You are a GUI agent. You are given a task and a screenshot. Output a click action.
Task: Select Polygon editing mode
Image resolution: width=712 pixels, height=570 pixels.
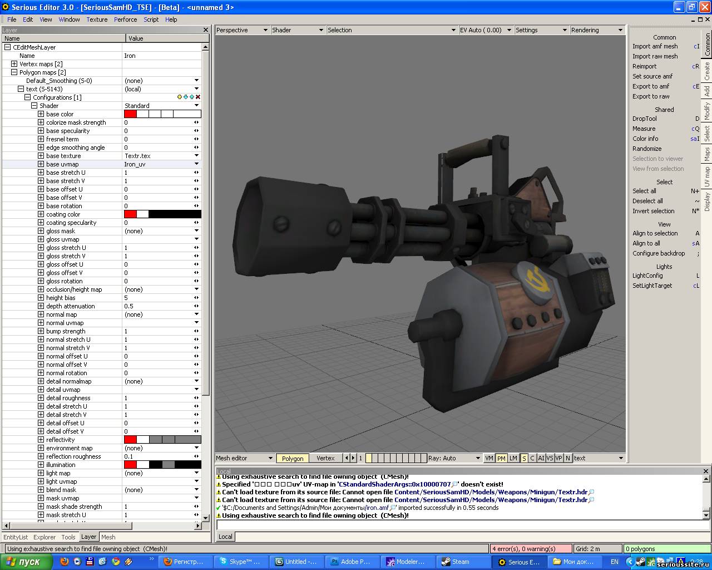point(293,459)
